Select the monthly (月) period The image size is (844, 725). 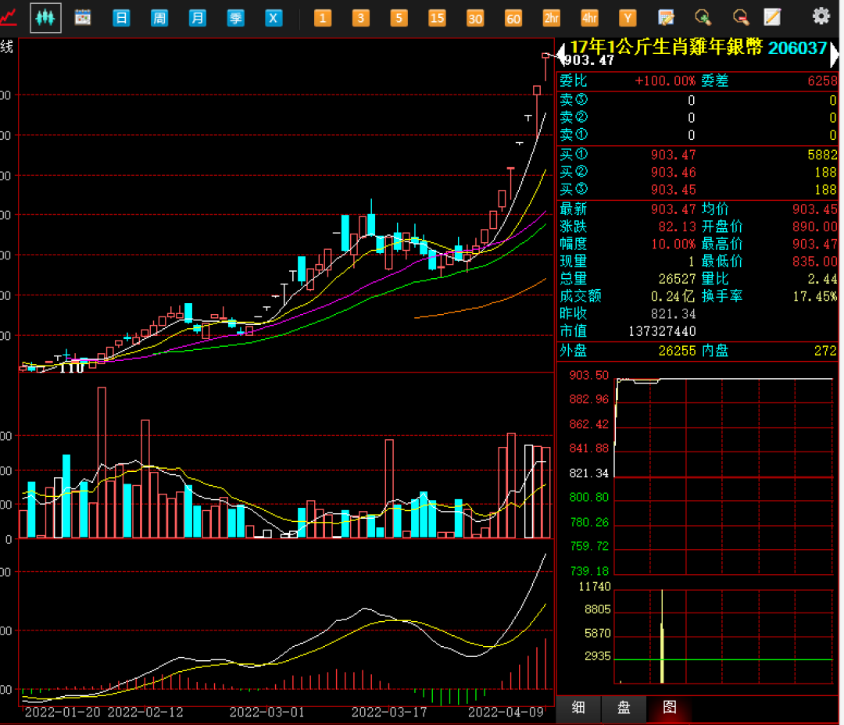[x=198, y=18]
